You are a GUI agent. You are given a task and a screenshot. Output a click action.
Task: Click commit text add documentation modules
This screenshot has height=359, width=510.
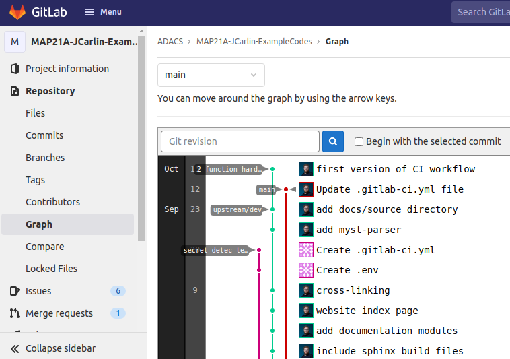pyautogui.click(x=387, y=331)
